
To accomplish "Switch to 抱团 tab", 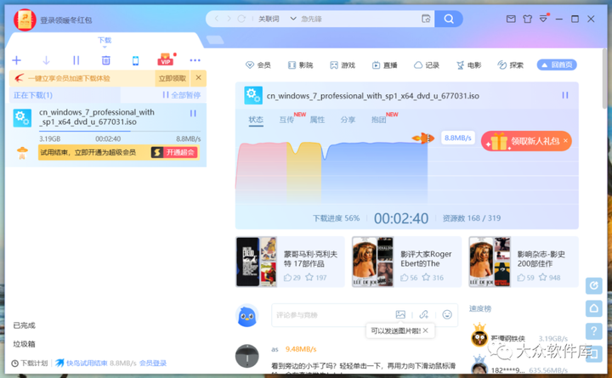I will tap(378, 120).
